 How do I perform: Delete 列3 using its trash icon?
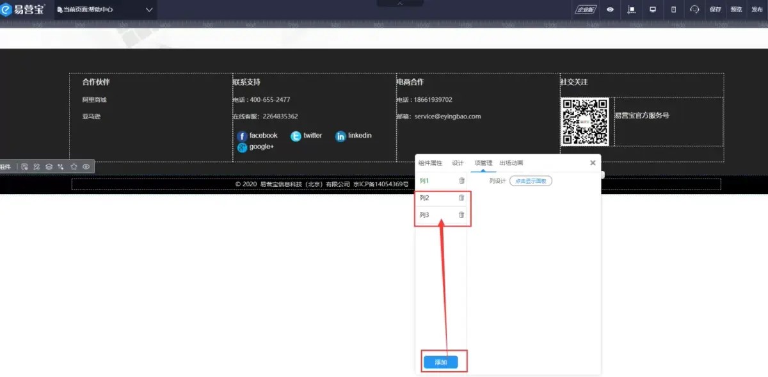(461, 215)
